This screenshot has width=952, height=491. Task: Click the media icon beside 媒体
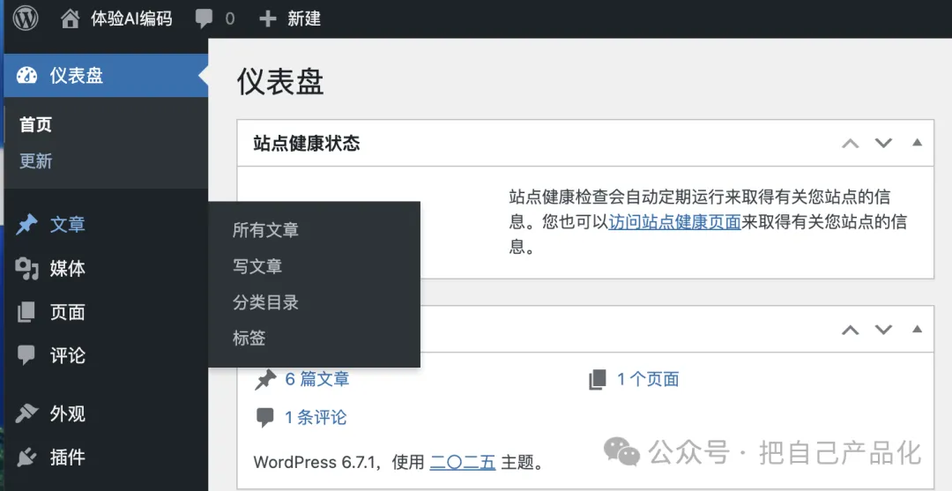[26, 268]
